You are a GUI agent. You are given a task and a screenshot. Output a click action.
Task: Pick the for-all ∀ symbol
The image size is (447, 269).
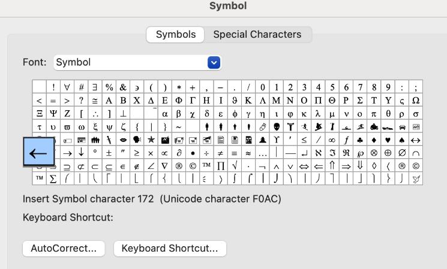coord(67,87)
